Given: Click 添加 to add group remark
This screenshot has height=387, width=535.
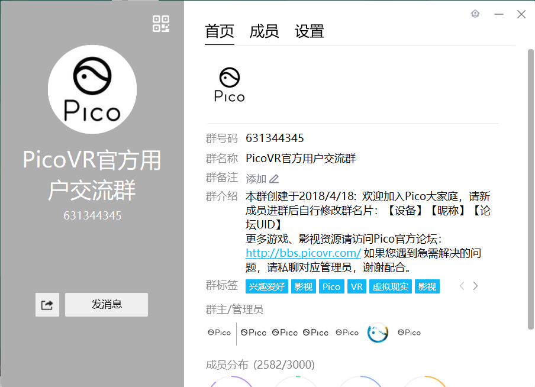Looking at the screenshot, I should click(256, 179).
